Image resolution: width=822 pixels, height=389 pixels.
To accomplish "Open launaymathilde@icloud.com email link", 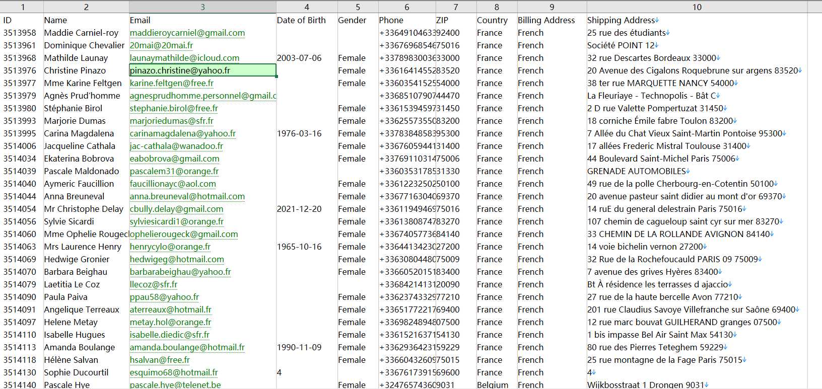I will [184, 58].
